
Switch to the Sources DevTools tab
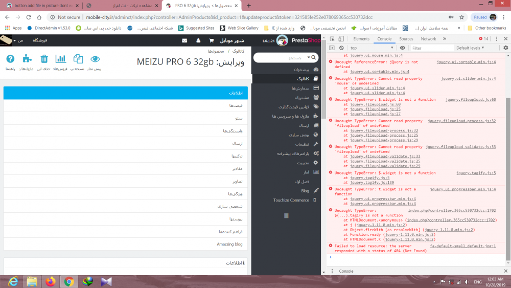[406, 39]
